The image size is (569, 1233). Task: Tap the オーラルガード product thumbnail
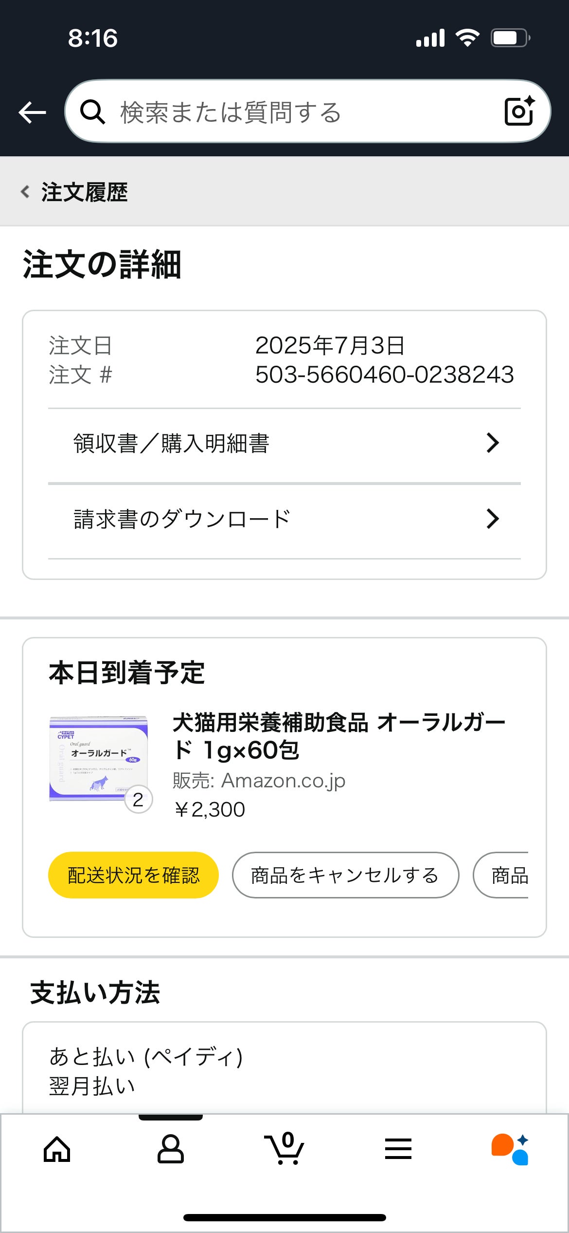pyautogui.click(x=99, y=759)
